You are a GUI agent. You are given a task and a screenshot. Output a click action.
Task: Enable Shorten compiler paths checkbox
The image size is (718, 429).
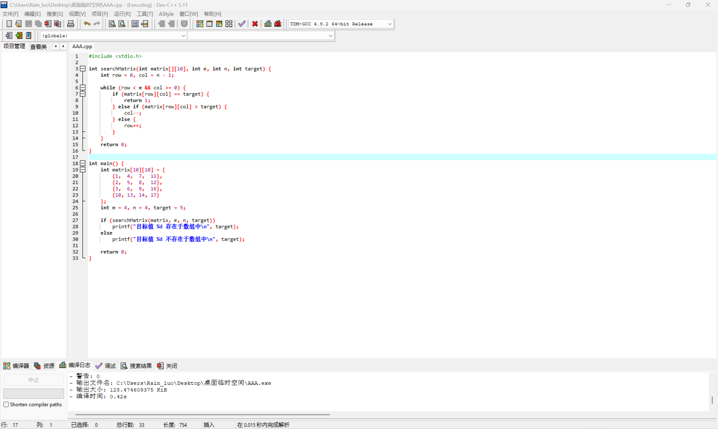[6, 404]
